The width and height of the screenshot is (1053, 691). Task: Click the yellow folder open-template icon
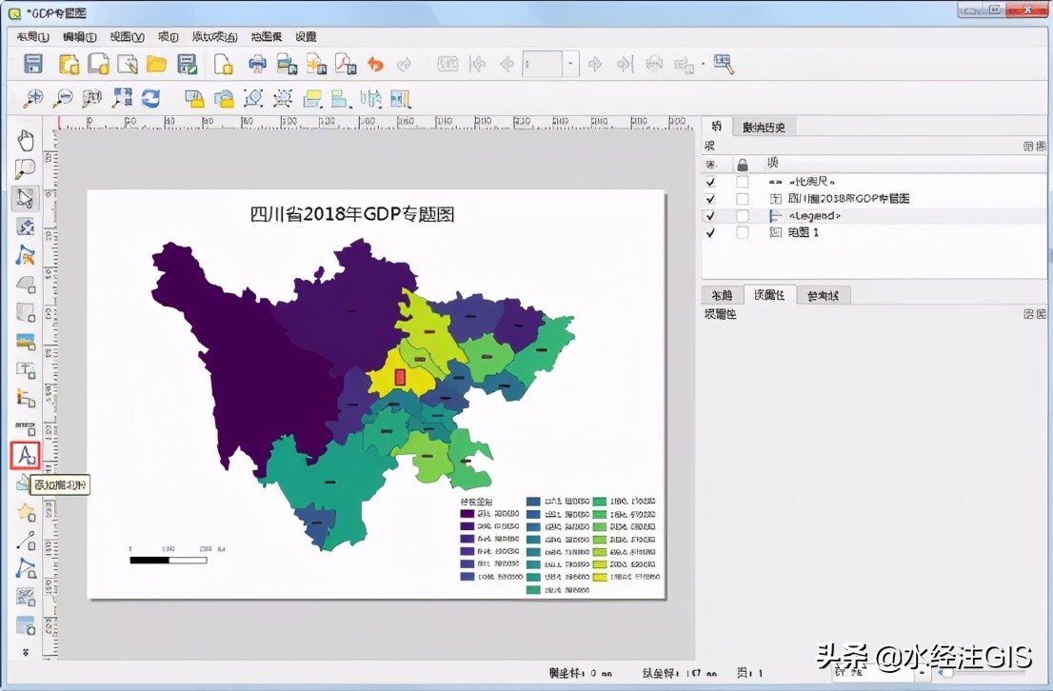156,65
